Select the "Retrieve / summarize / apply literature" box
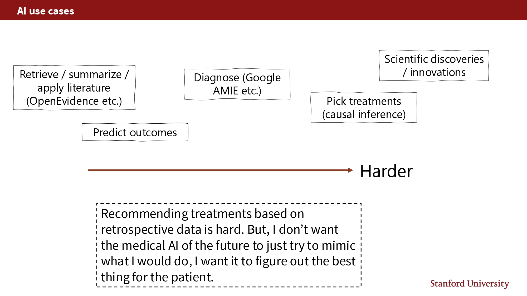 point(74,88)
